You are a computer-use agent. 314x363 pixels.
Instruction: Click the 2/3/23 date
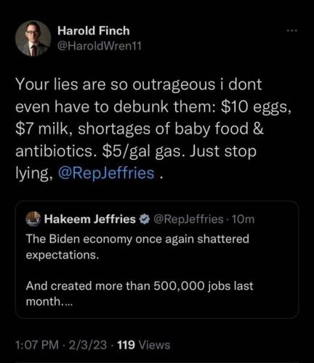pos(88,345)
